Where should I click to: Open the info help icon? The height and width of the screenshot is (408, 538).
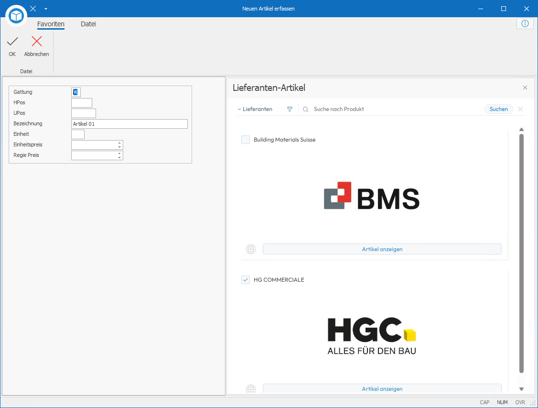(x=525, y=23)
